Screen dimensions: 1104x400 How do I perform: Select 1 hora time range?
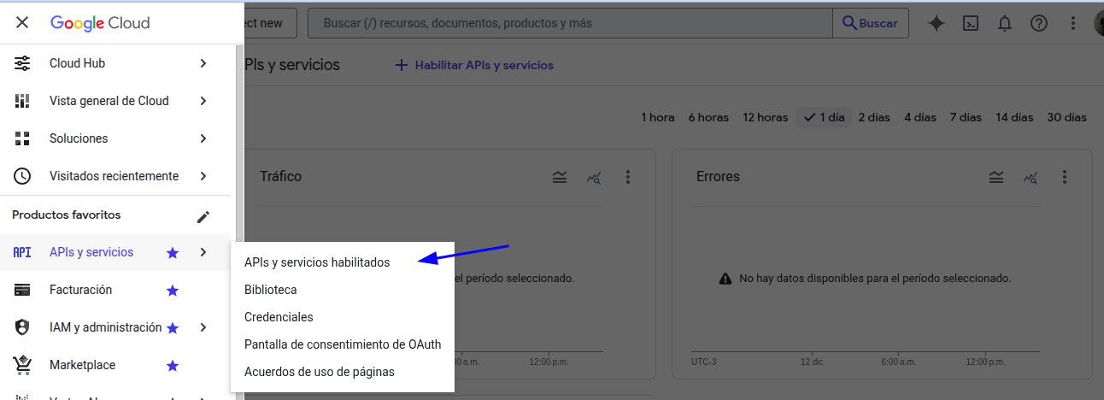(x=658, y=117)
